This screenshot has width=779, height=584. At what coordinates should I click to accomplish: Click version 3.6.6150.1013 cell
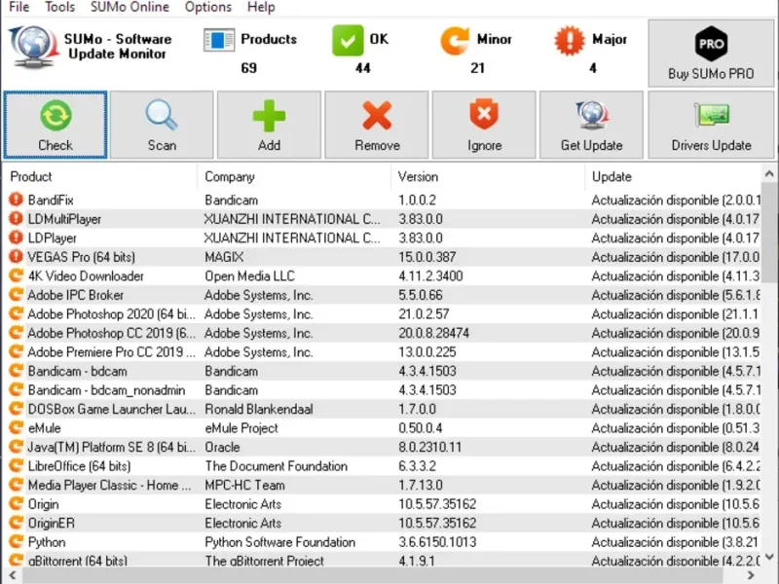pos(437,542)
